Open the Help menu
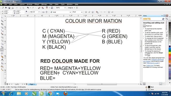Image resolution: width=171 pixels, height=96 pixels. [x=76, y=4]
